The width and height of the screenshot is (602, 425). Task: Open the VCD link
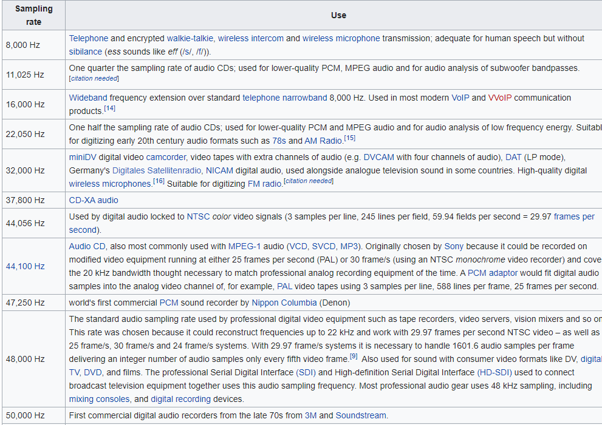(298, 246)
